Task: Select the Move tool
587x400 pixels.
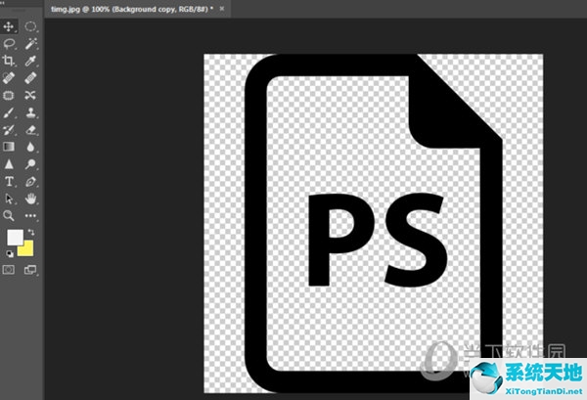Action: (10, 26)
